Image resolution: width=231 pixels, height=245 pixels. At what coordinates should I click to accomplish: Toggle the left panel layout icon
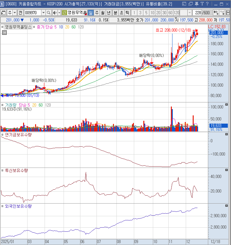tap(3, 13)
